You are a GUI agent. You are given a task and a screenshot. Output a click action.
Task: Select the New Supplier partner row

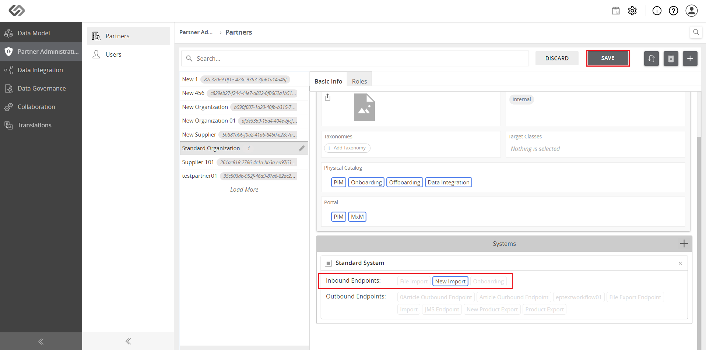244,135
